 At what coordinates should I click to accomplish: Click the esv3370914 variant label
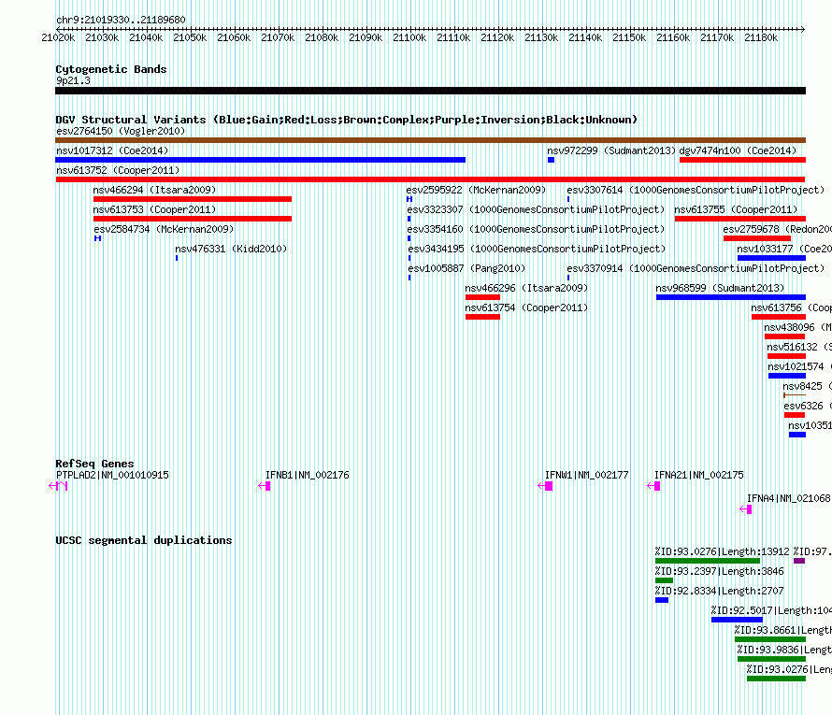696,268
